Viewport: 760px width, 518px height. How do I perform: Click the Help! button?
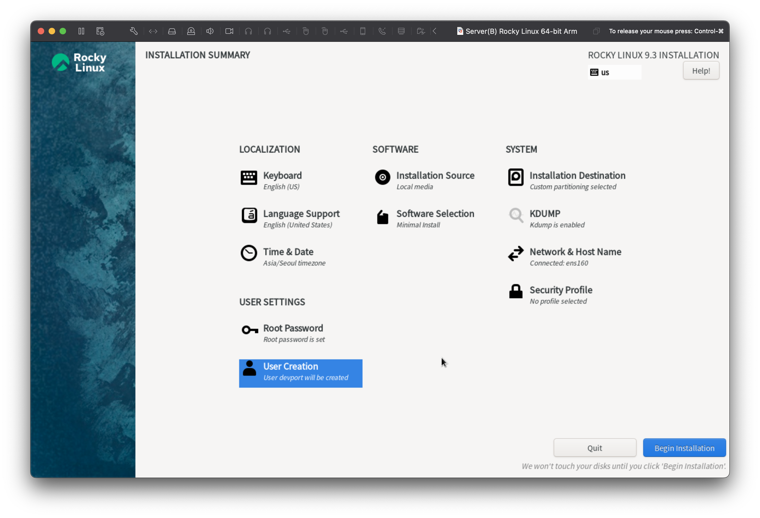[701, 71]
